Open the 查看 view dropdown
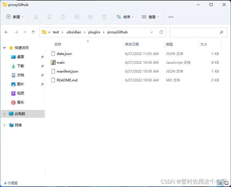The height and width of the screenshot is (187, 231). tap(150, 17)
